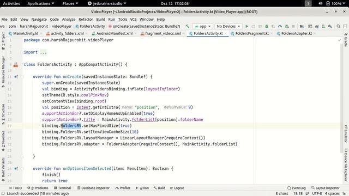Open the Places menu in top bar
Screen dimensions: 349x196
coord(70,3)
